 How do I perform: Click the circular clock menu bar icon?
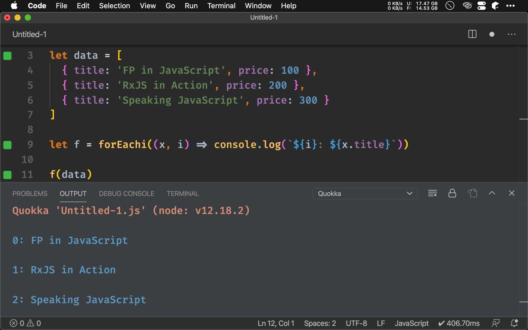click(x=450, y=6)
